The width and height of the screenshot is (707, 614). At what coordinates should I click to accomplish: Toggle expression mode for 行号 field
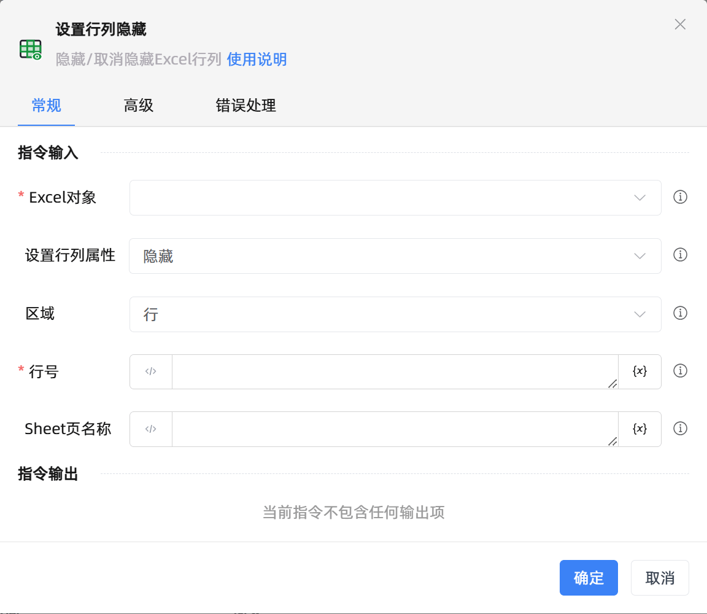point(151,371)
